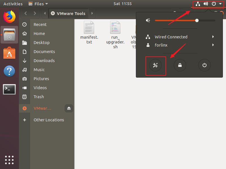Mute using the volume speaker icon
The width and height of the screenshot is (226, 169).
(x=148, y=20)
